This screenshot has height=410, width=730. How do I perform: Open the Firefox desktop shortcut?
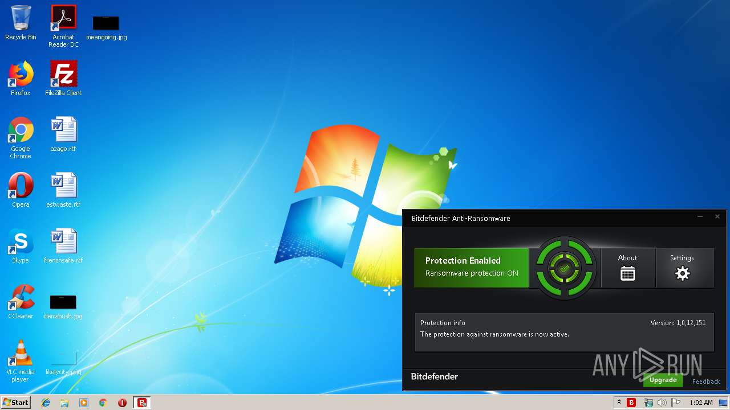tap(21, 79)
